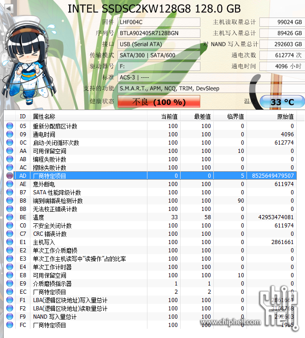Click status icon of row F2 LBA读取量总计
Screen dimensions: 305x338
pyautogui.click(x=10, y=308)
